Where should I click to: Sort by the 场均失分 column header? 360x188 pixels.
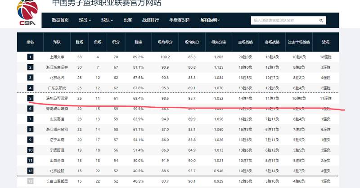192,42
